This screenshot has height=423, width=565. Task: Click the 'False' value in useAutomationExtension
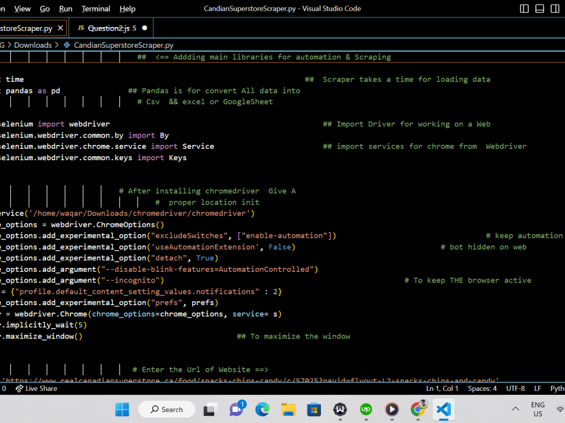280,247
